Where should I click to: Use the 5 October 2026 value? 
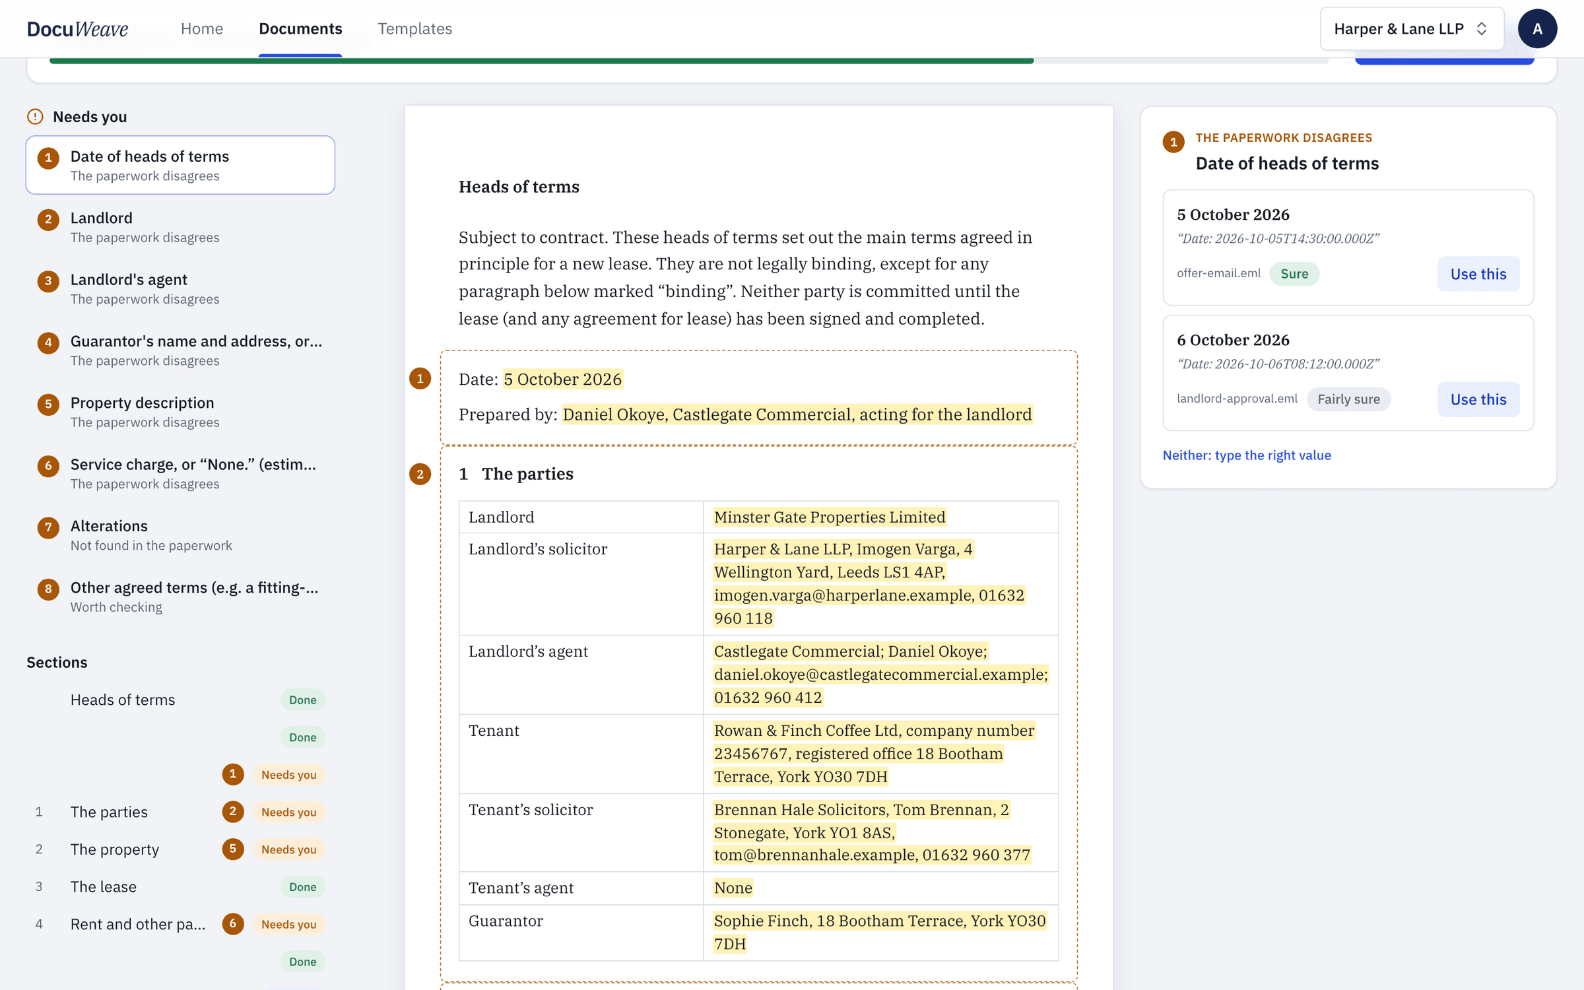pos(1478,274)
